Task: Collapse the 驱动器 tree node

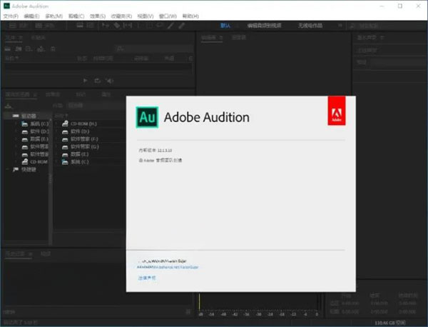Action: pos(6,115)
